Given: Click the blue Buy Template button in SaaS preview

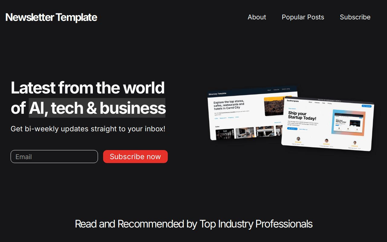Looking at the screenshot, I should pos(367,106).
